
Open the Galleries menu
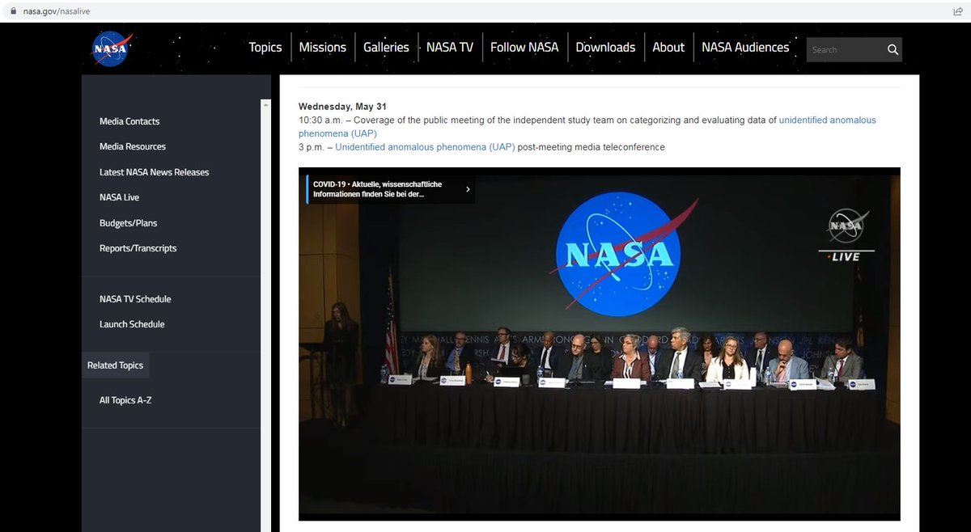386,48
